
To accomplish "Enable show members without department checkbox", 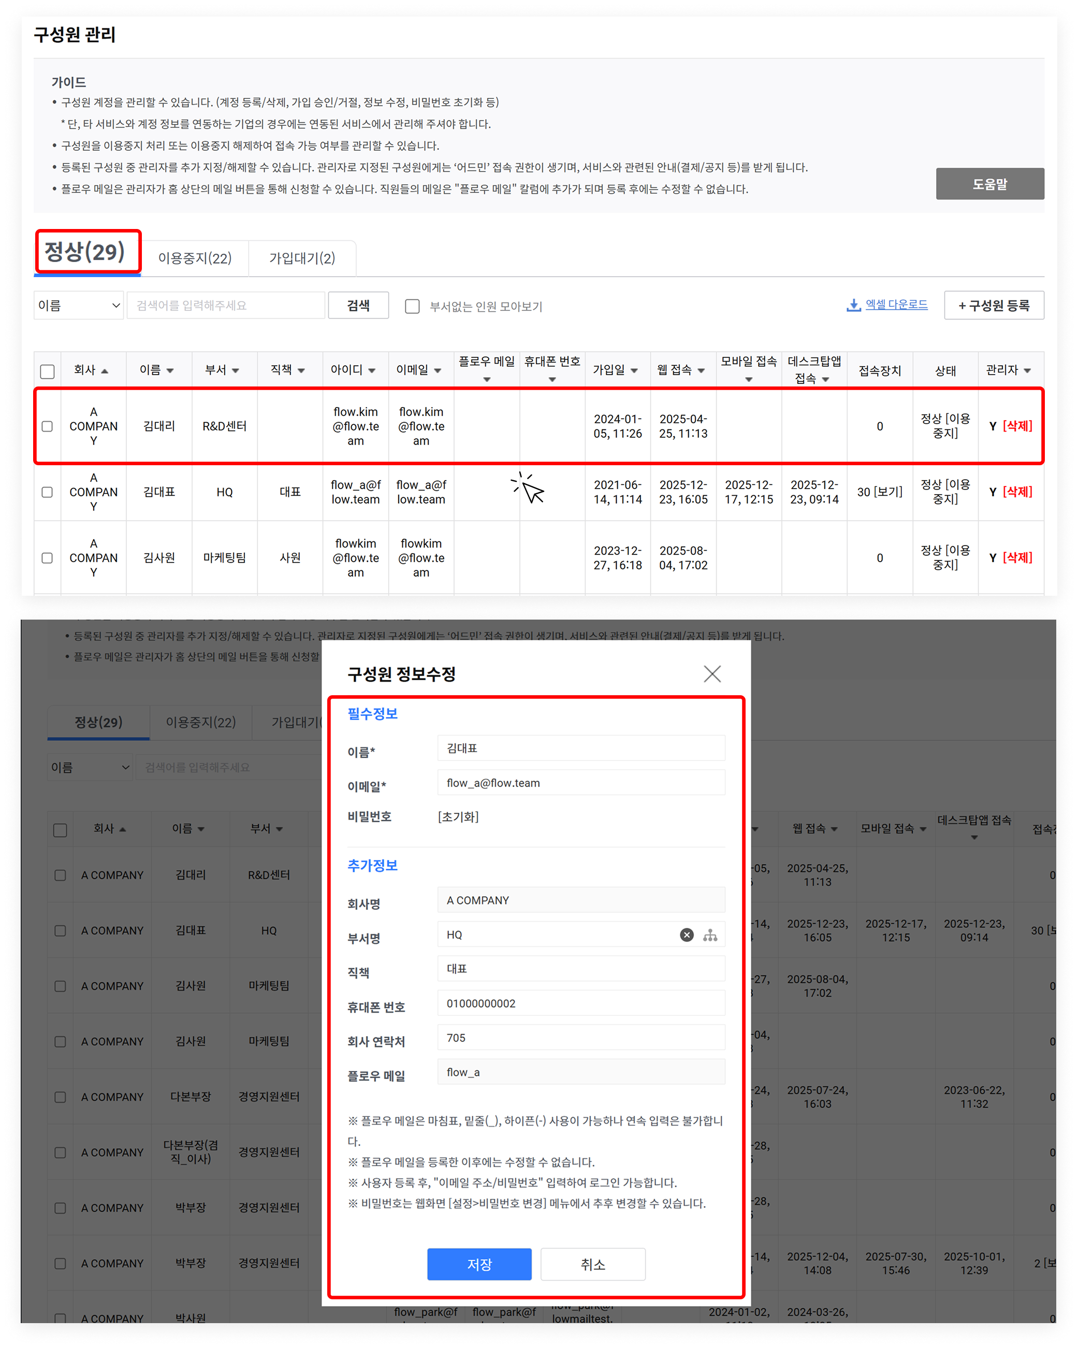I will 412,306.
